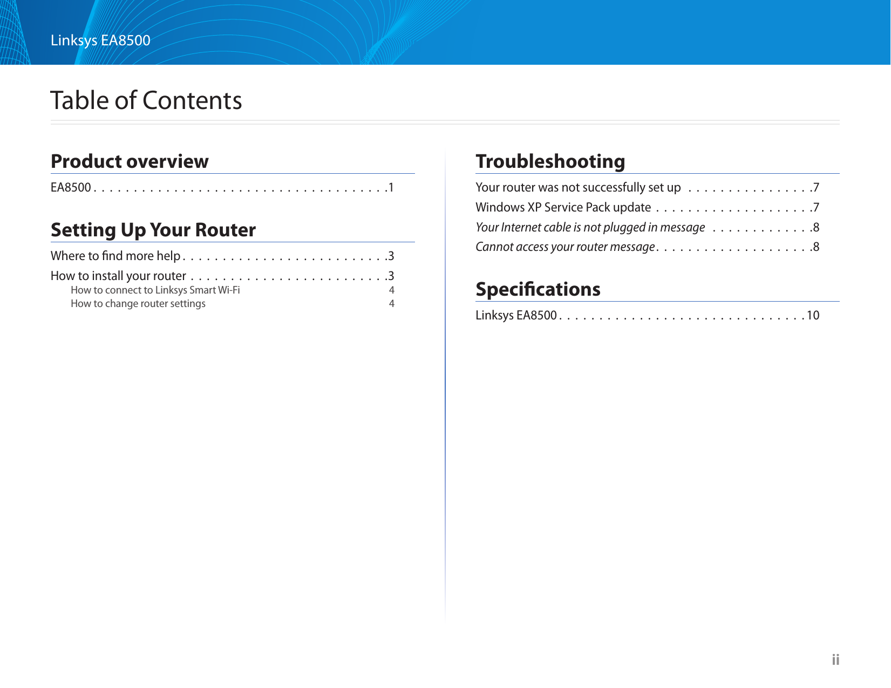Go to Linksys EA8500 specifications entry
This screenshot has height=688, width=891.
pyautogui.click(x=648, y=315)
